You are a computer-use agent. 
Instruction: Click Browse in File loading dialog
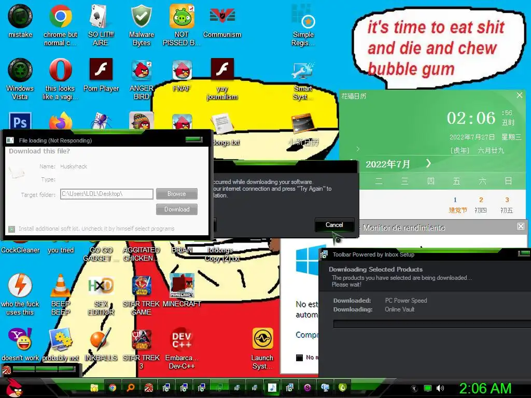[x=177, y=194]
